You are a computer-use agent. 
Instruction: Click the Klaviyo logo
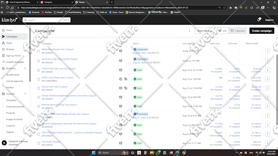click(9, 20)
